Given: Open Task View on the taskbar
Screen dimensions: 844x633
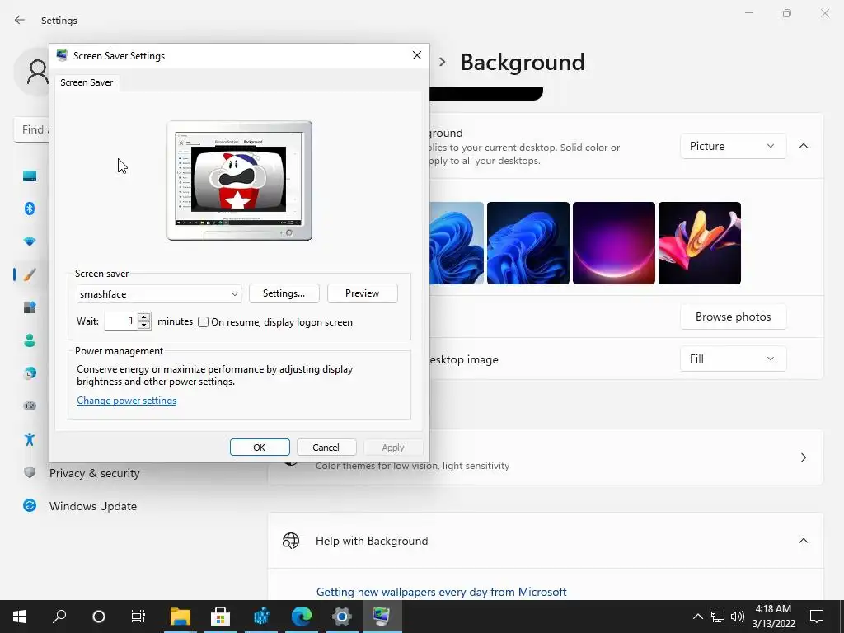Looking at the screenshot, I should (138, 617).
